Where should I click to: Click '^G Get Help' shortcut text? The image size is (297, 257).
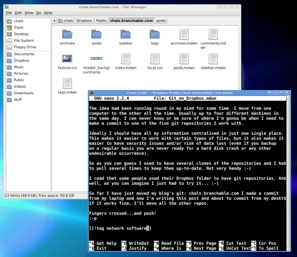103,243
